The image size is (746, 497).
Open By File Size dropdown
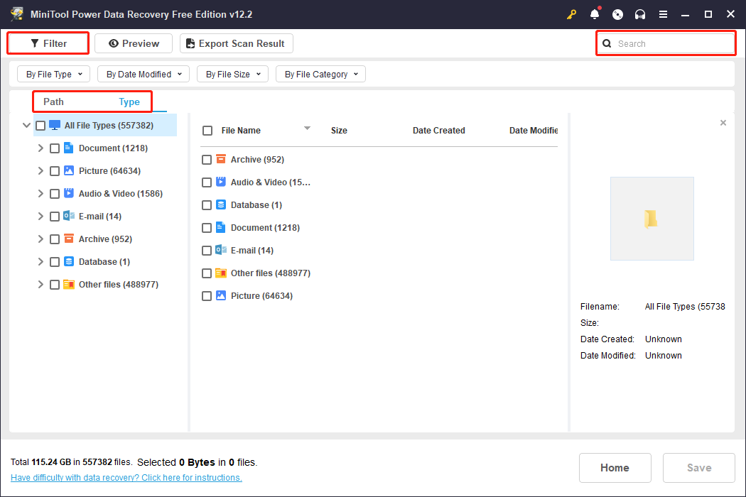232,74
